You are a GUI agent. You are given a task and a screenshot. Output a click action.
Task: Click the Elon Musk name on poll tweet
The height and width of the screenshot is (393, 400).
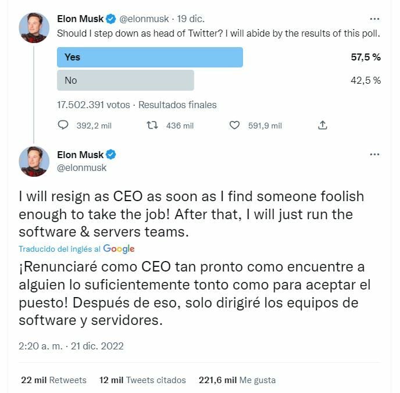[80, 19]
